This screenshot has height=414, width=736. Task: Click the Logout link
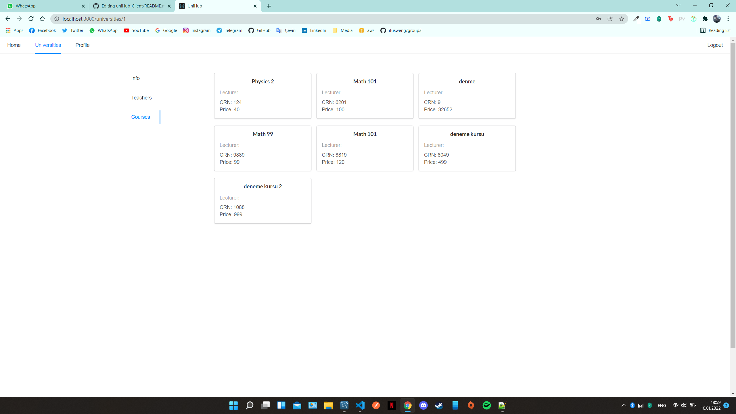[715, 45]
